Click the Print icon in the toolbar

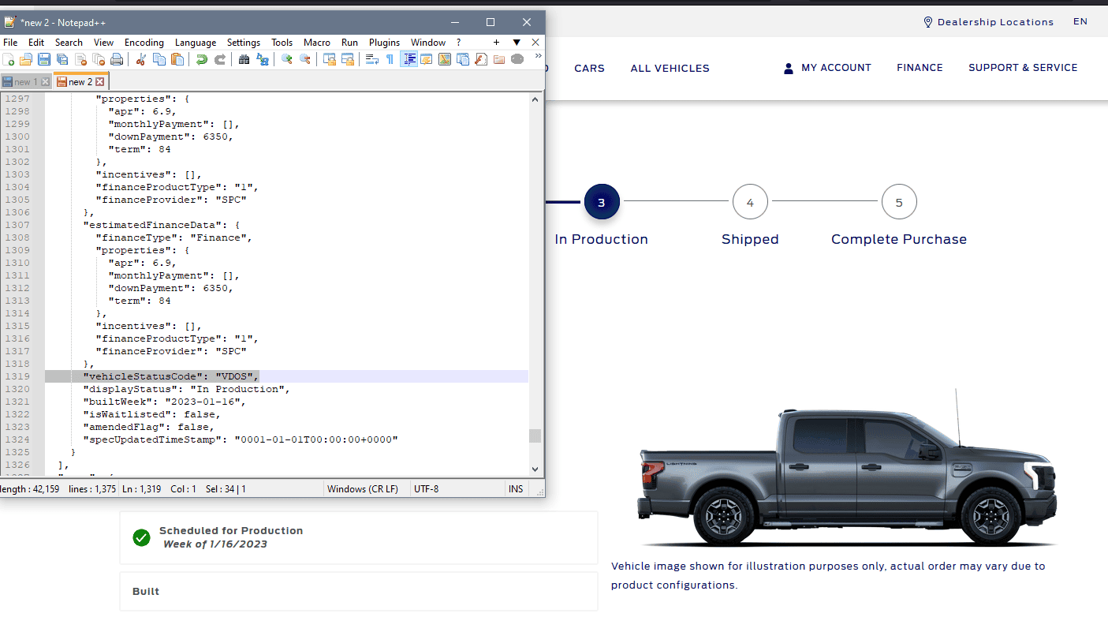click(x=117, y=60)
